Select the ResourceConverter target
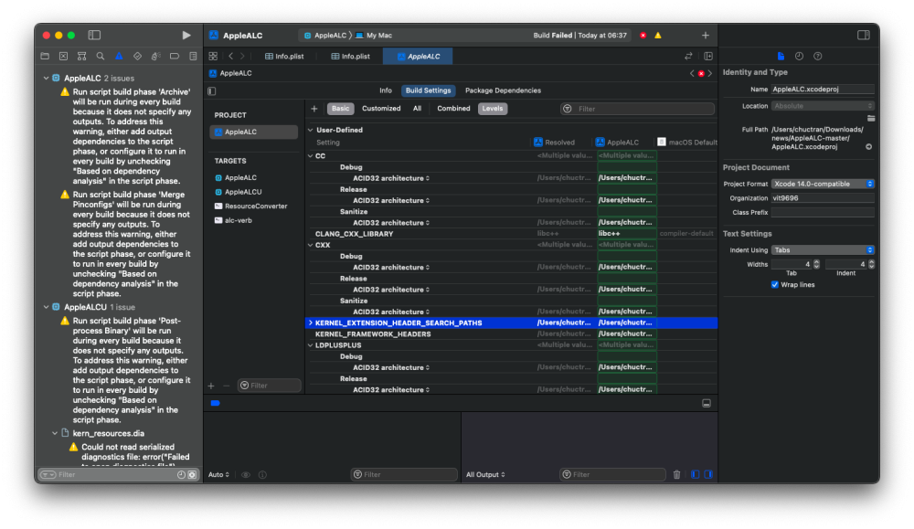 [x=254, y=206]
